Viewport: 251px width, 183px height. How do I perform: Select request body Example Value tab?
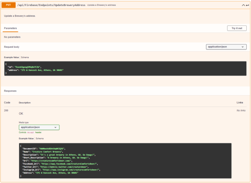pyautogui.click(x=11, y=57)
